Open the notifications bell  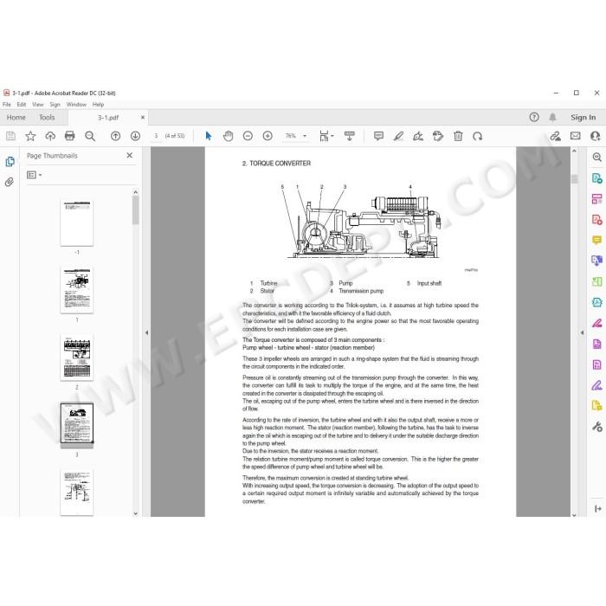[552, 117]
